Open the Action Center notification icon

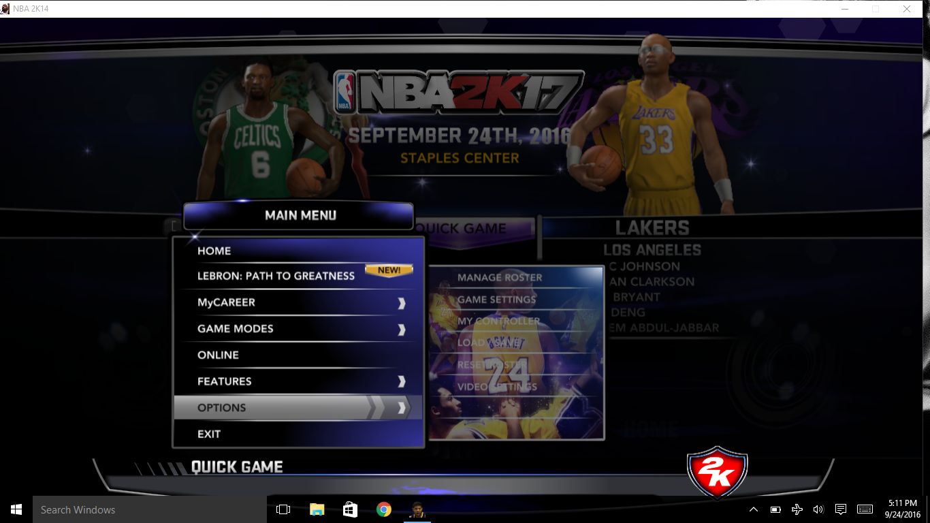pyautogui.click(x=841, y=509)
